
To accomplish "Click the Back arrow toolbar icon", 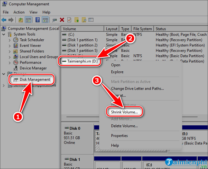I will click(x=4, y=20).
